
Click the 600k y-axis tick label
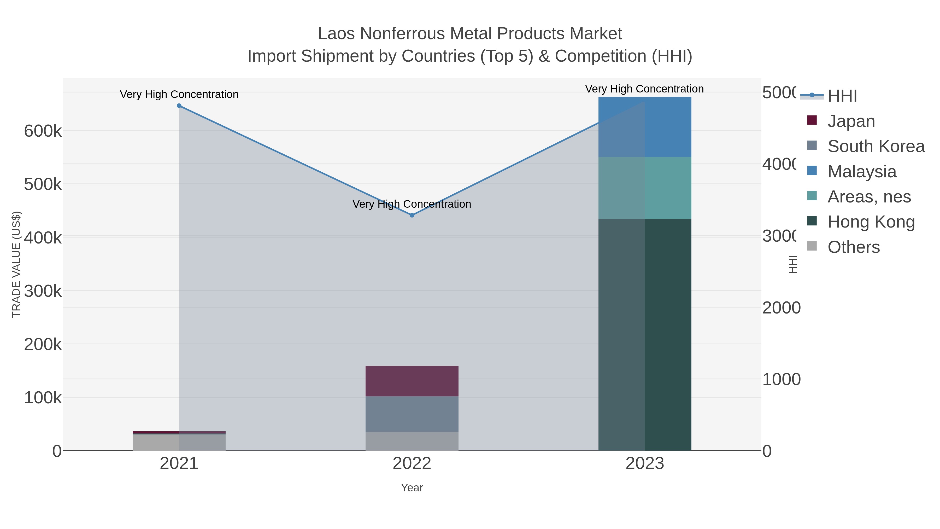pyautogui.click(x=43, y=131)
